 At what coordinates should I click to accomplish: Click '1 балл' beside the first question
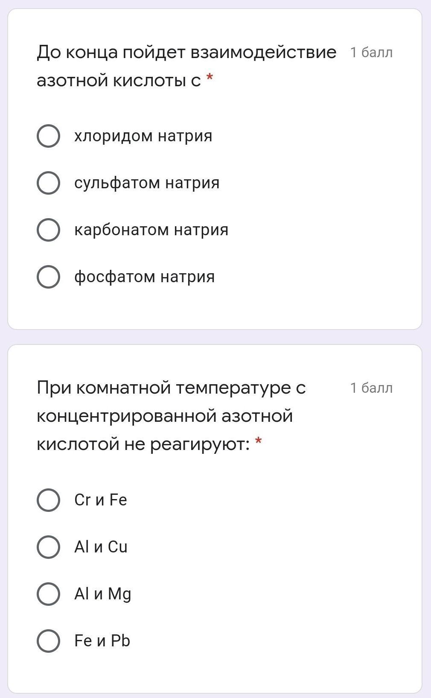(x=371, y=53)
